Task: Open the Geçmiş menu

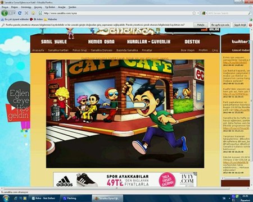Action: click(x=38, y=7)
